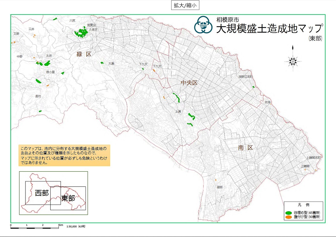Click the orange marker below 又野 label

tap(13, 42)
